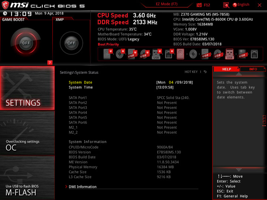This screenshot has height=200, width=267.
Task: Click the Physical Memory row
Action: coord(121,167)
